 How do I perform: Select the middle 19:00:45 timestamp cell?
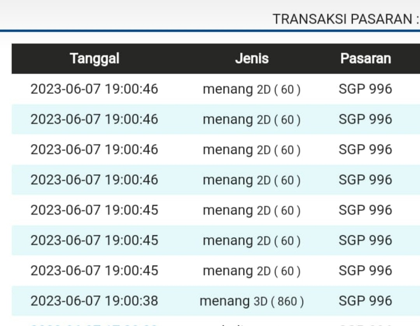point(94,240)
